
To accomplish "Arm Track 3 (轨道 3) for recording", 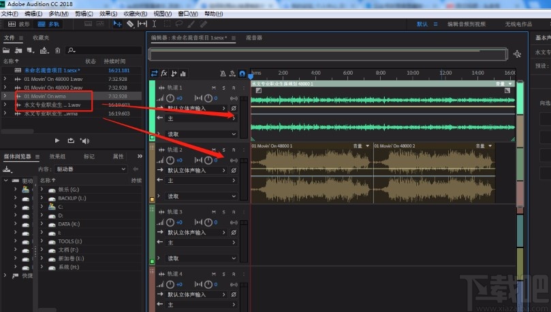I will pos(234,212).
